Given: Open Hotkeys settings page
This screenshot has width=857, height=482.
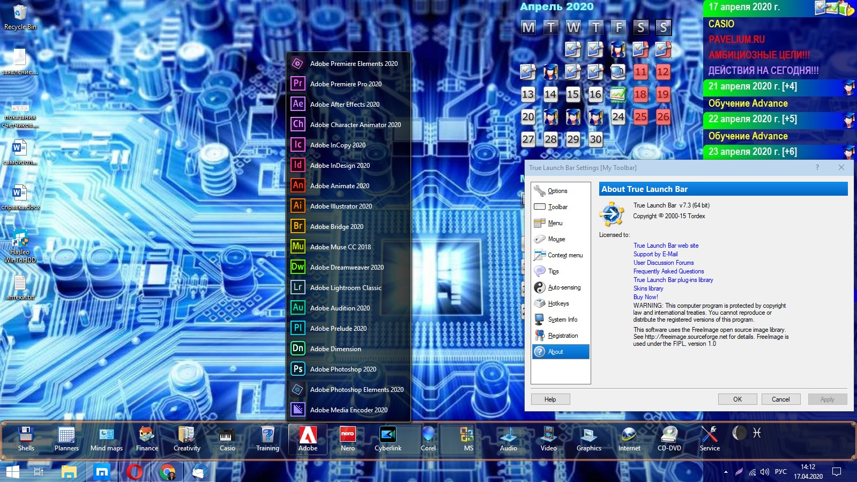Looking at the screenshot, I should tap(561, 303).
